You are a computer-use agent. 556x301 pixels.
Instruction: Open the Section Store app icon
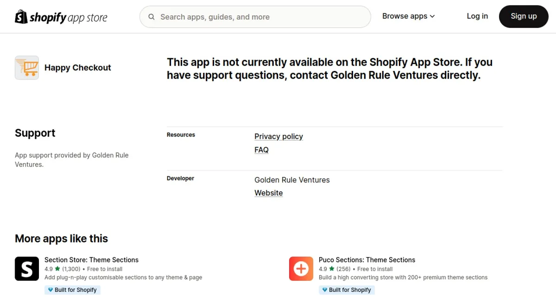(27, 269)
